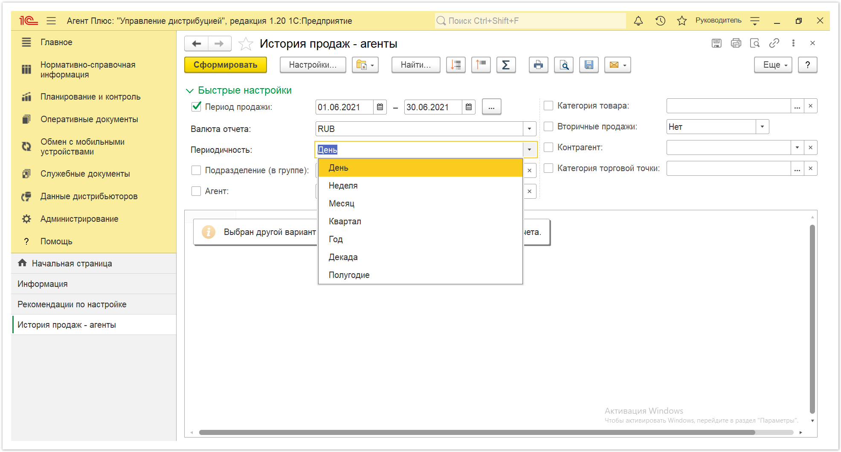Viewport: 841px width, 452px height.
Task: Click the Сформировать button
Action: click(226, 65)
